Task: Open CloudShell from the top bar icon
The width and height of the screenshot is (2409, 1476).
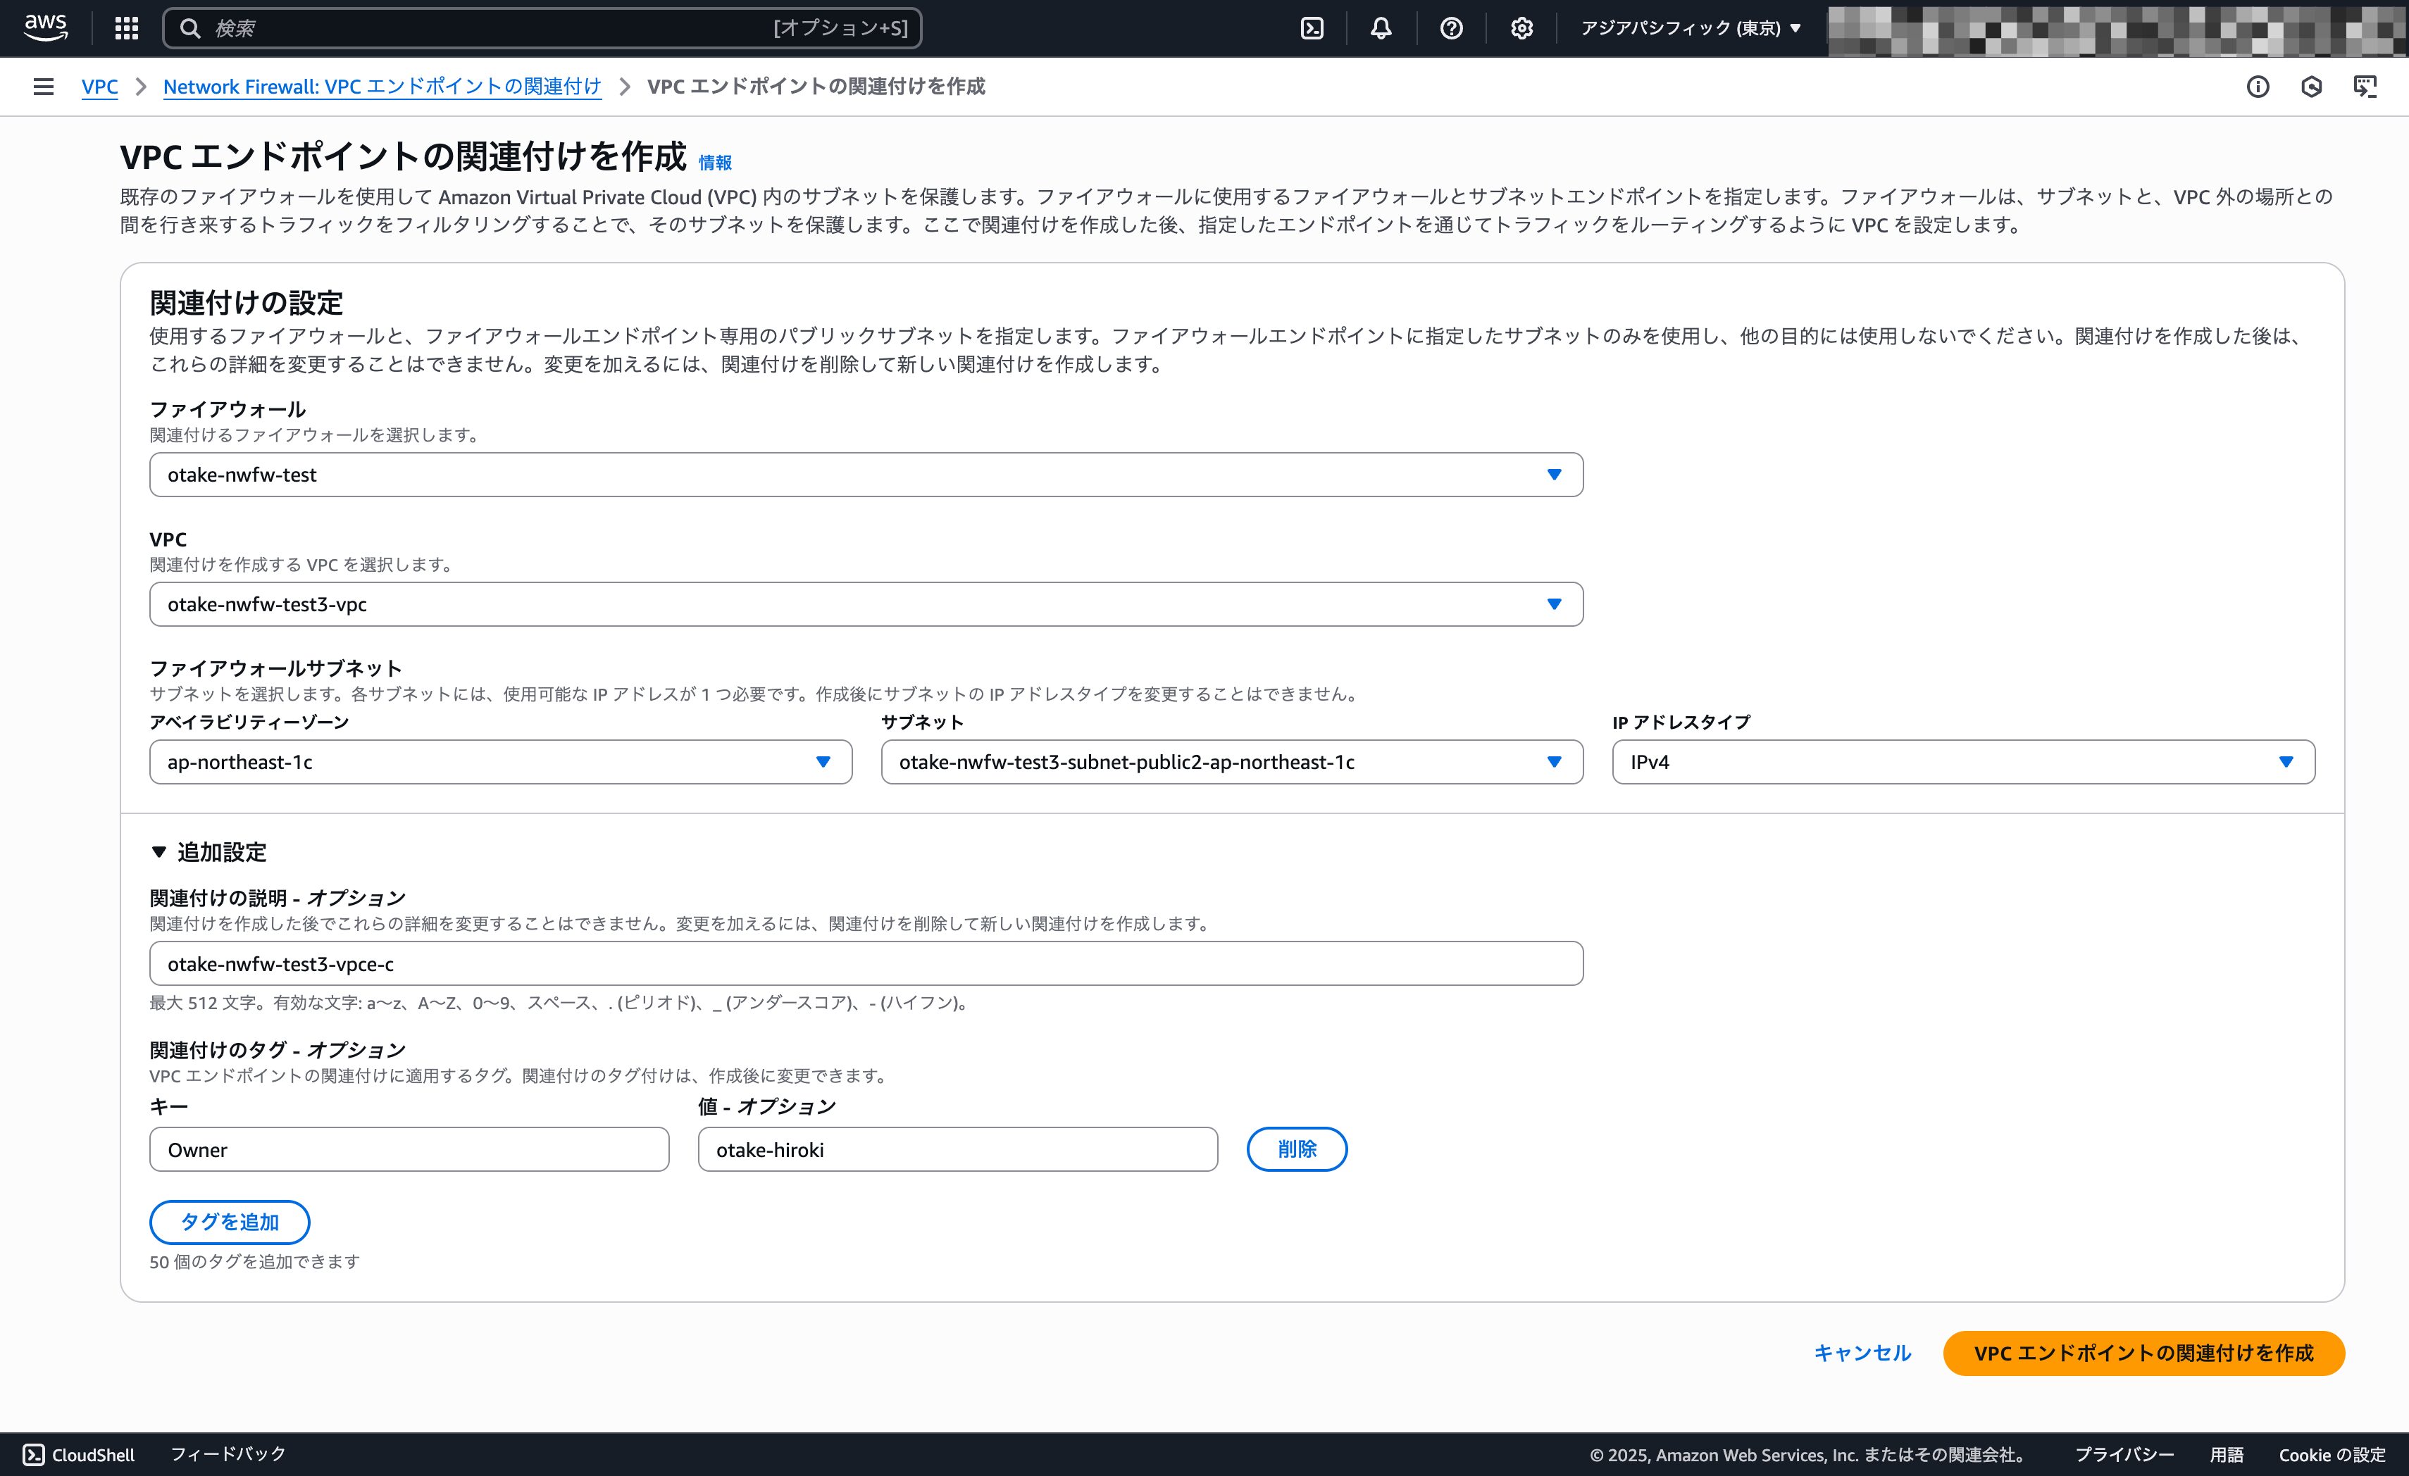Action: point(1312,28)
